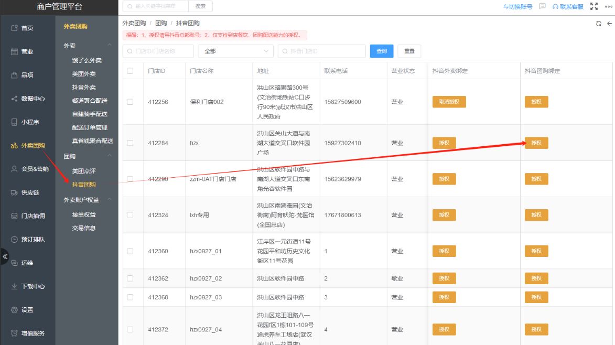Click the 下载中心 download icon

pyautogui.click(x=15, y=287)
